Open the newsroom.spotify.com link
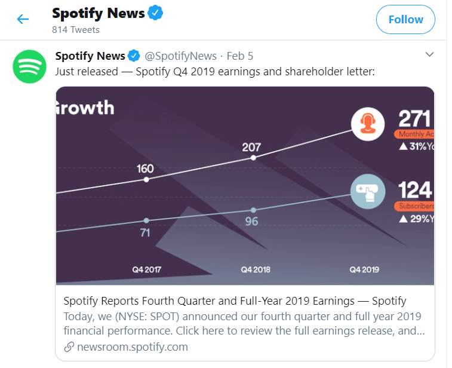The width and height of the screenshot is (452, 368). (x=133, y=346)
